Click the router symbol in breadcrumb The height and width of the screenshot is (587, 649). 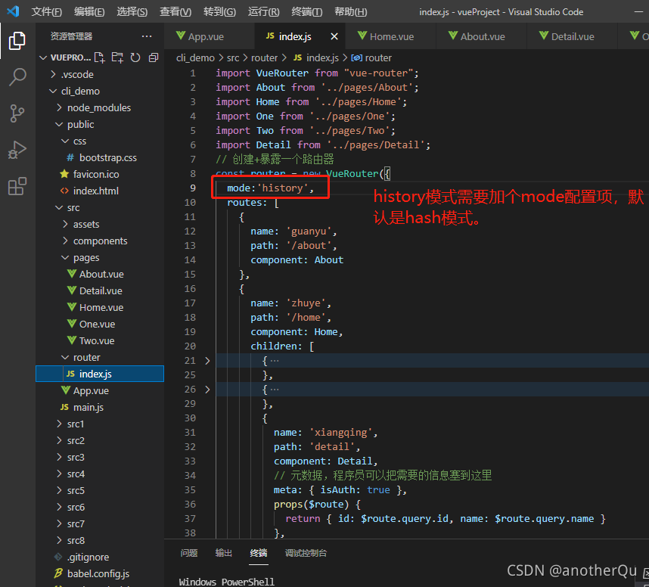click(x=371, y=58)
